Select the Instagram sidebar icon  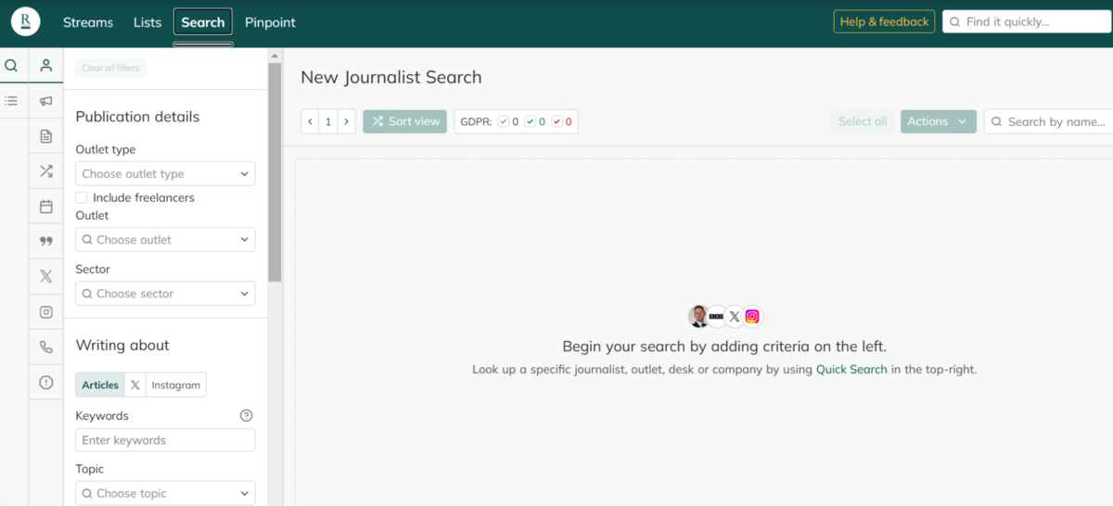pos(45,312)
